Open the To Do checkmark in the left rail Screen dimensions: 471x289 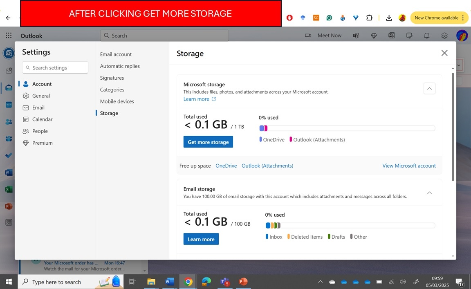(9, 155)
